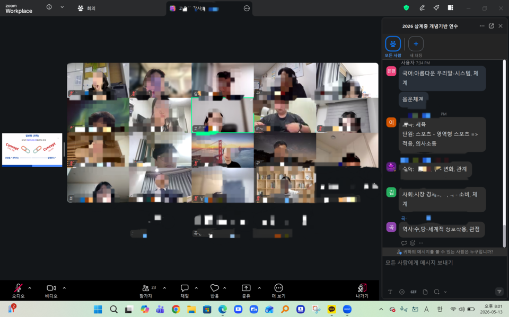Open File Explorer from taskbar
This screenshot has width=509, height=317.
(x=191, y=309)
